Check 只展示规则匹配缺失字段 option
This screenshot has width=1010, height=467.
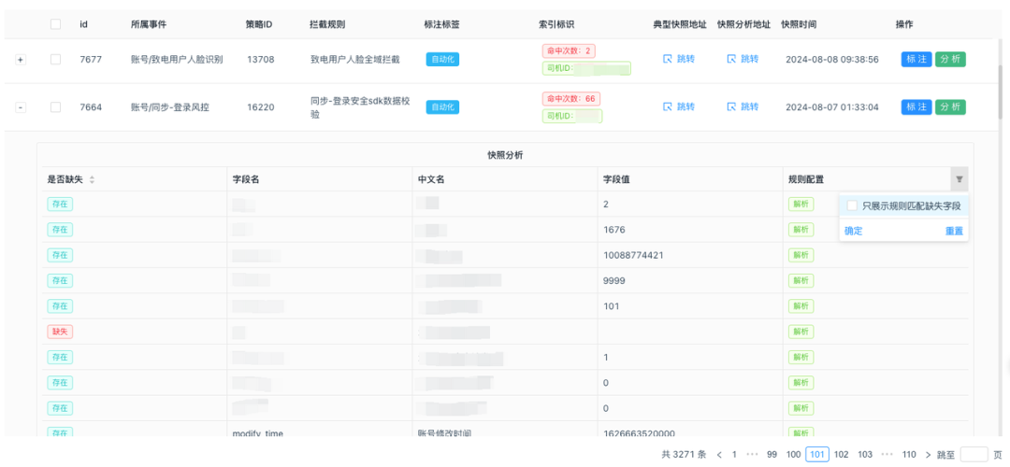click(853, 205)
